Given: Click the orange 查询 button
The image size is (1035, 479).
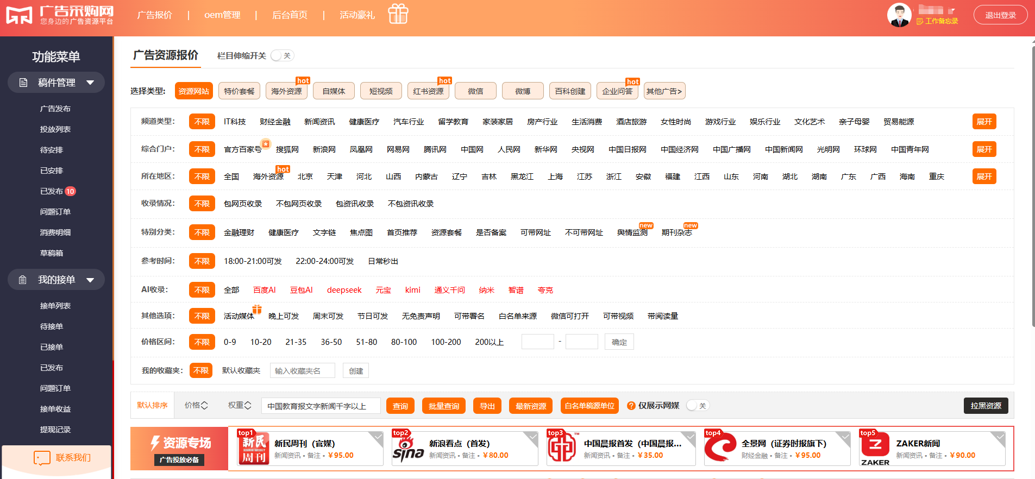Looking at the screenshot, I should [400, 406].
